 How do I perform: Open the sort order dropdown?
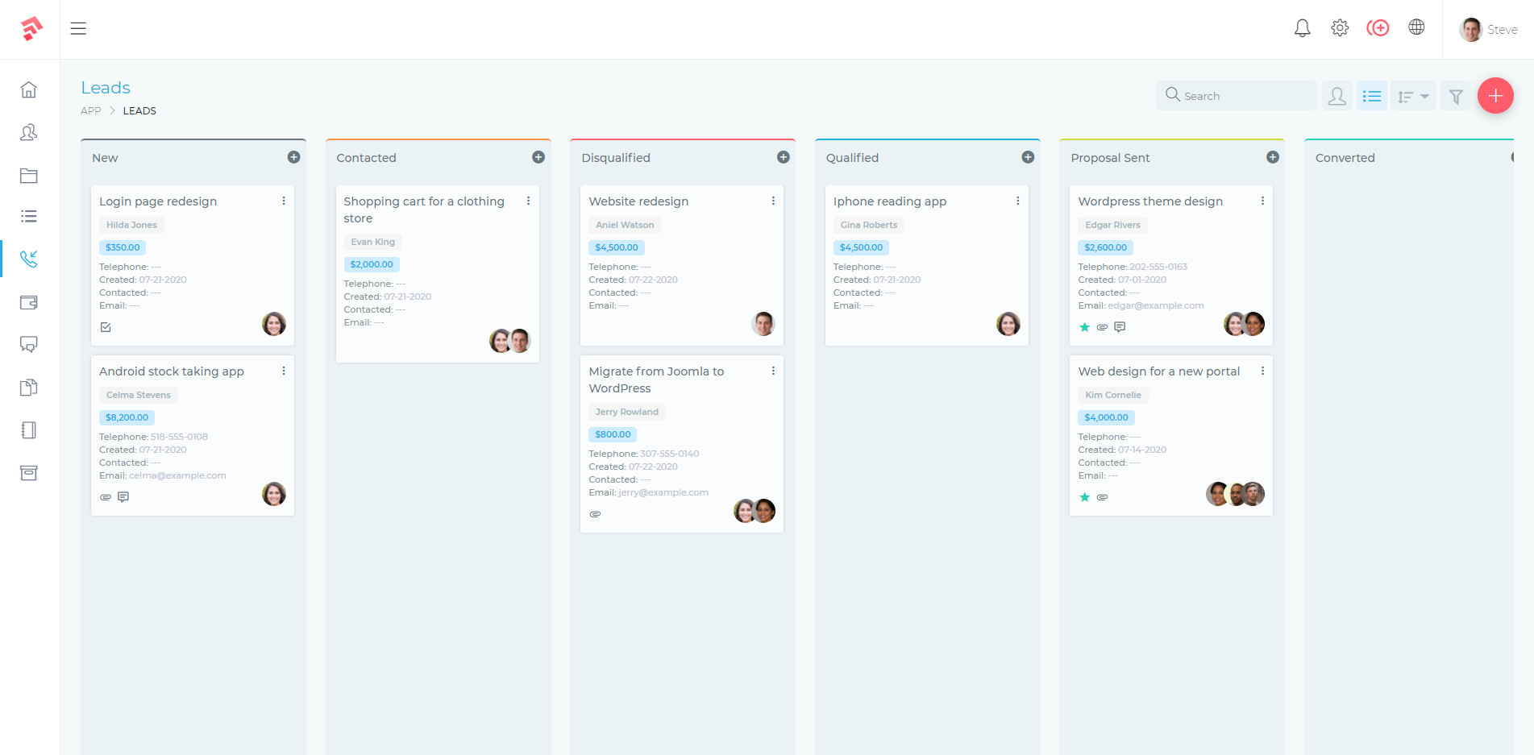(1413, 96)
